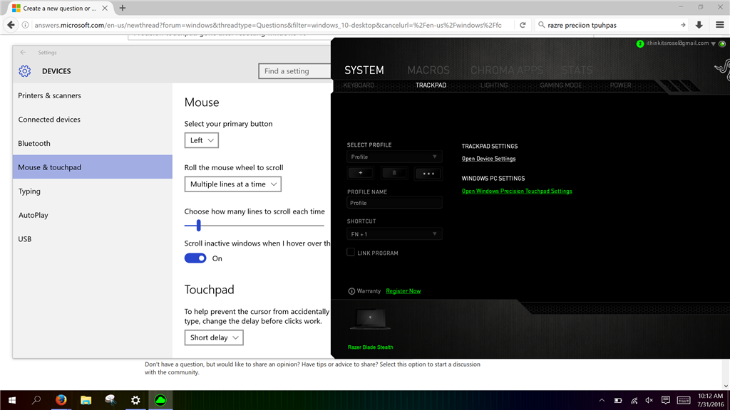Switch to the STATS tab
The width and height of the screenshot is (730, 410).
coord(576,70)
